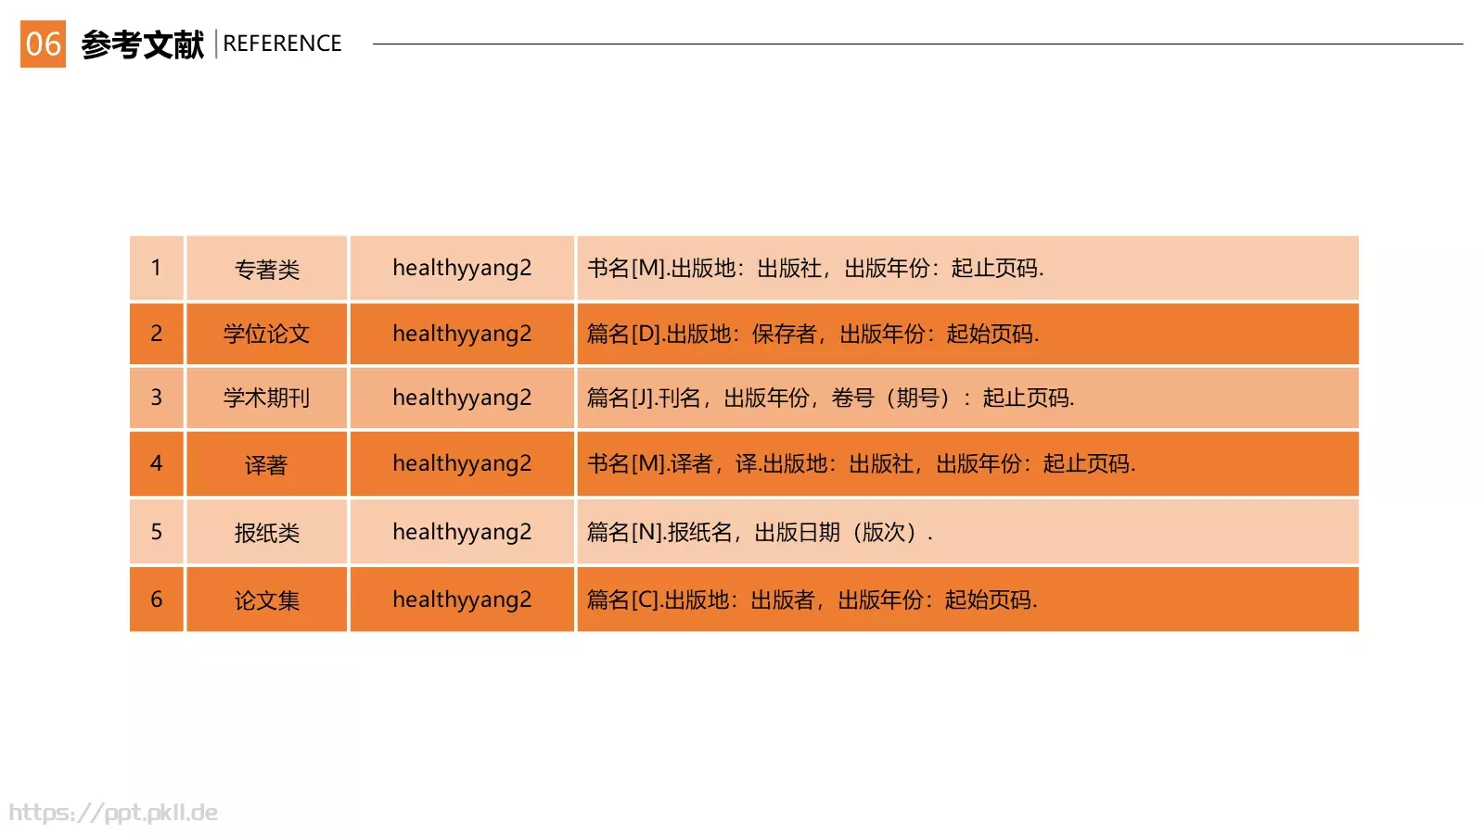The height and width of the screenshot is (834, 1484).
Task: Select the REFERENCE subtitle text
Action: click(x=282, y=44)
